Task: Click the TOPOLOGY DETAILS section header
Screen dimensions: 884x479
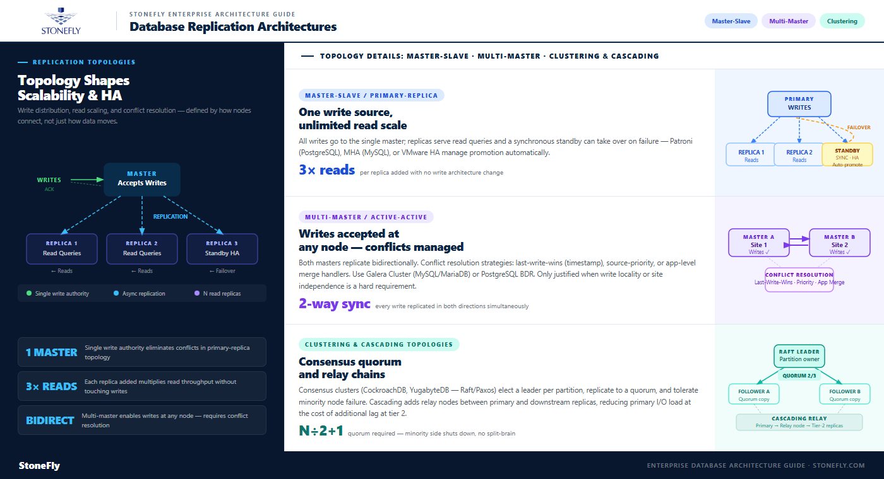Action: 489,56
